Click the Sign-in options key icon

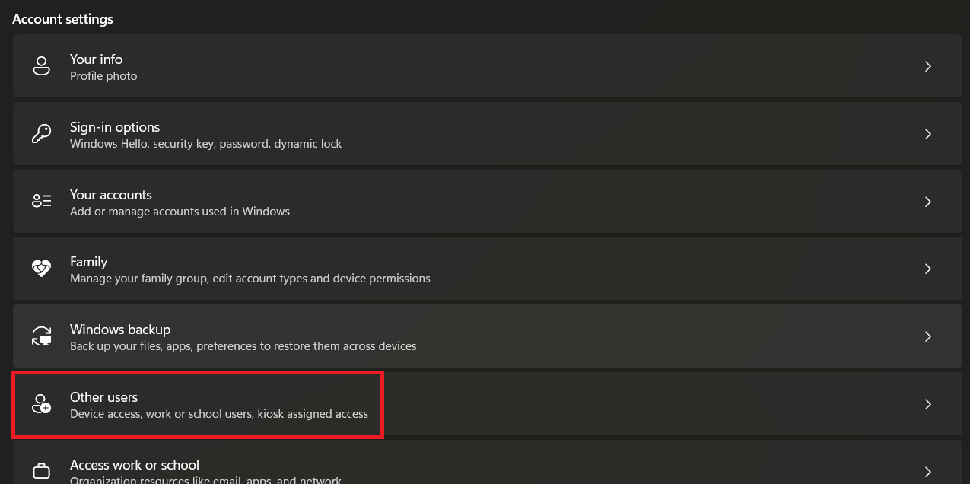[x=41, y=134]
